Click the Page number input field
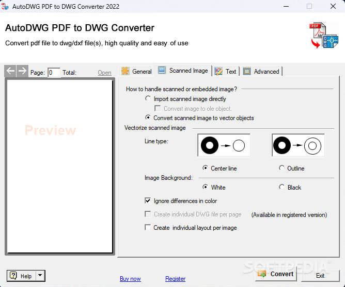 54,73
